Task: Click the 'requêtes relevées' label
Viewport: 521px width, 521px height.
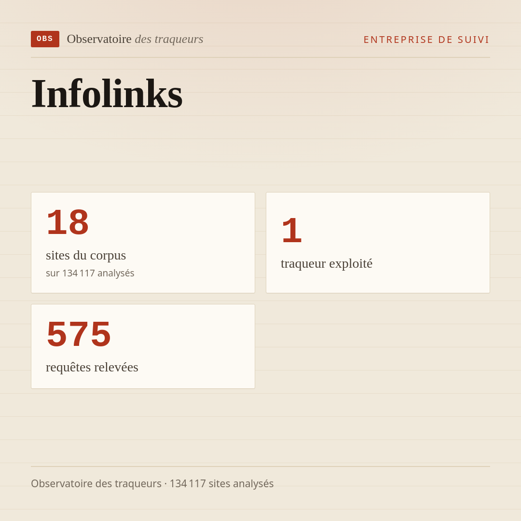Action: coord(92,367)
